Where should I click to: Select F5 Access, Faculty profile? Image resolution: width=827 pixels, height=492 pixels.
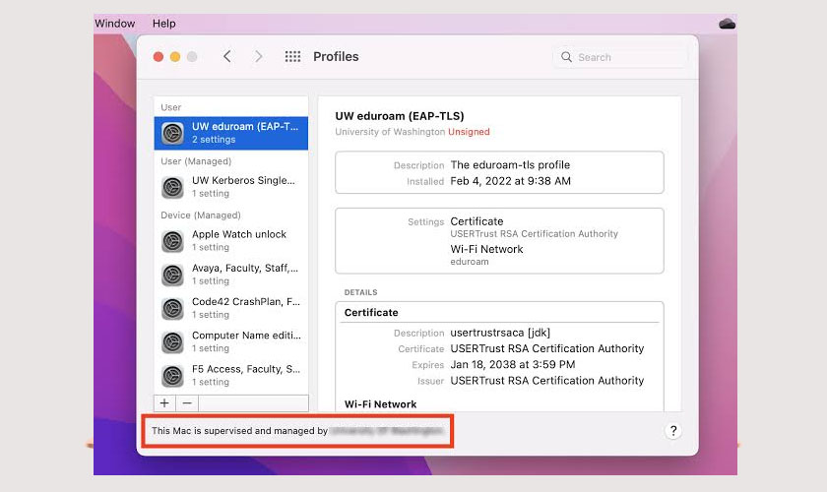coord(231,376)
